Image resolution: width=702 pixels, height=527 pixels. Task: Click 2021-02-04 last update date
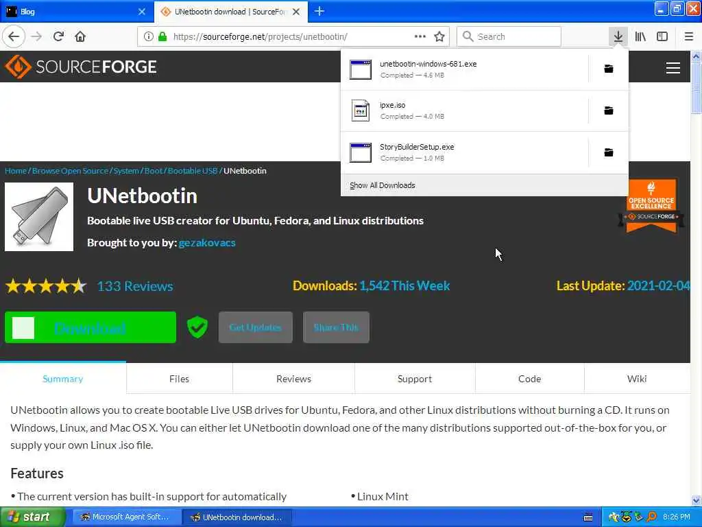click(659, 286)
